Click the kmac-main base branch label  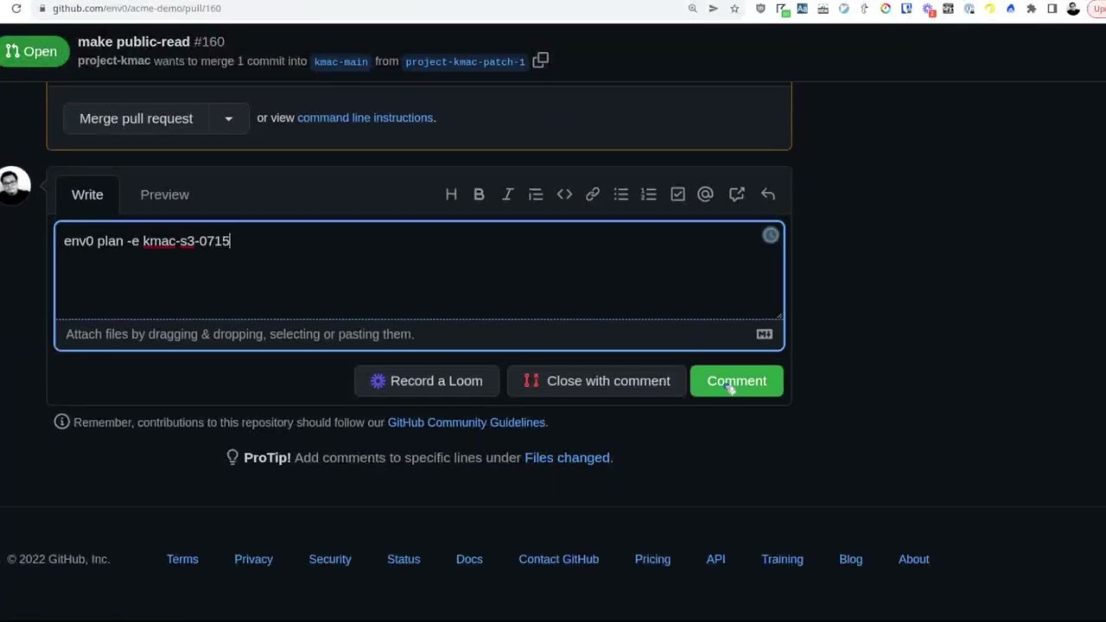point(340,61)
